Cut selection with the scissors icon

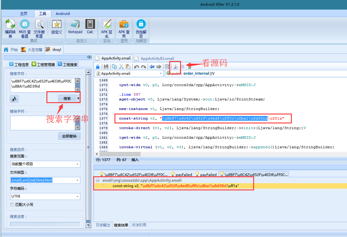click(121, 66)
